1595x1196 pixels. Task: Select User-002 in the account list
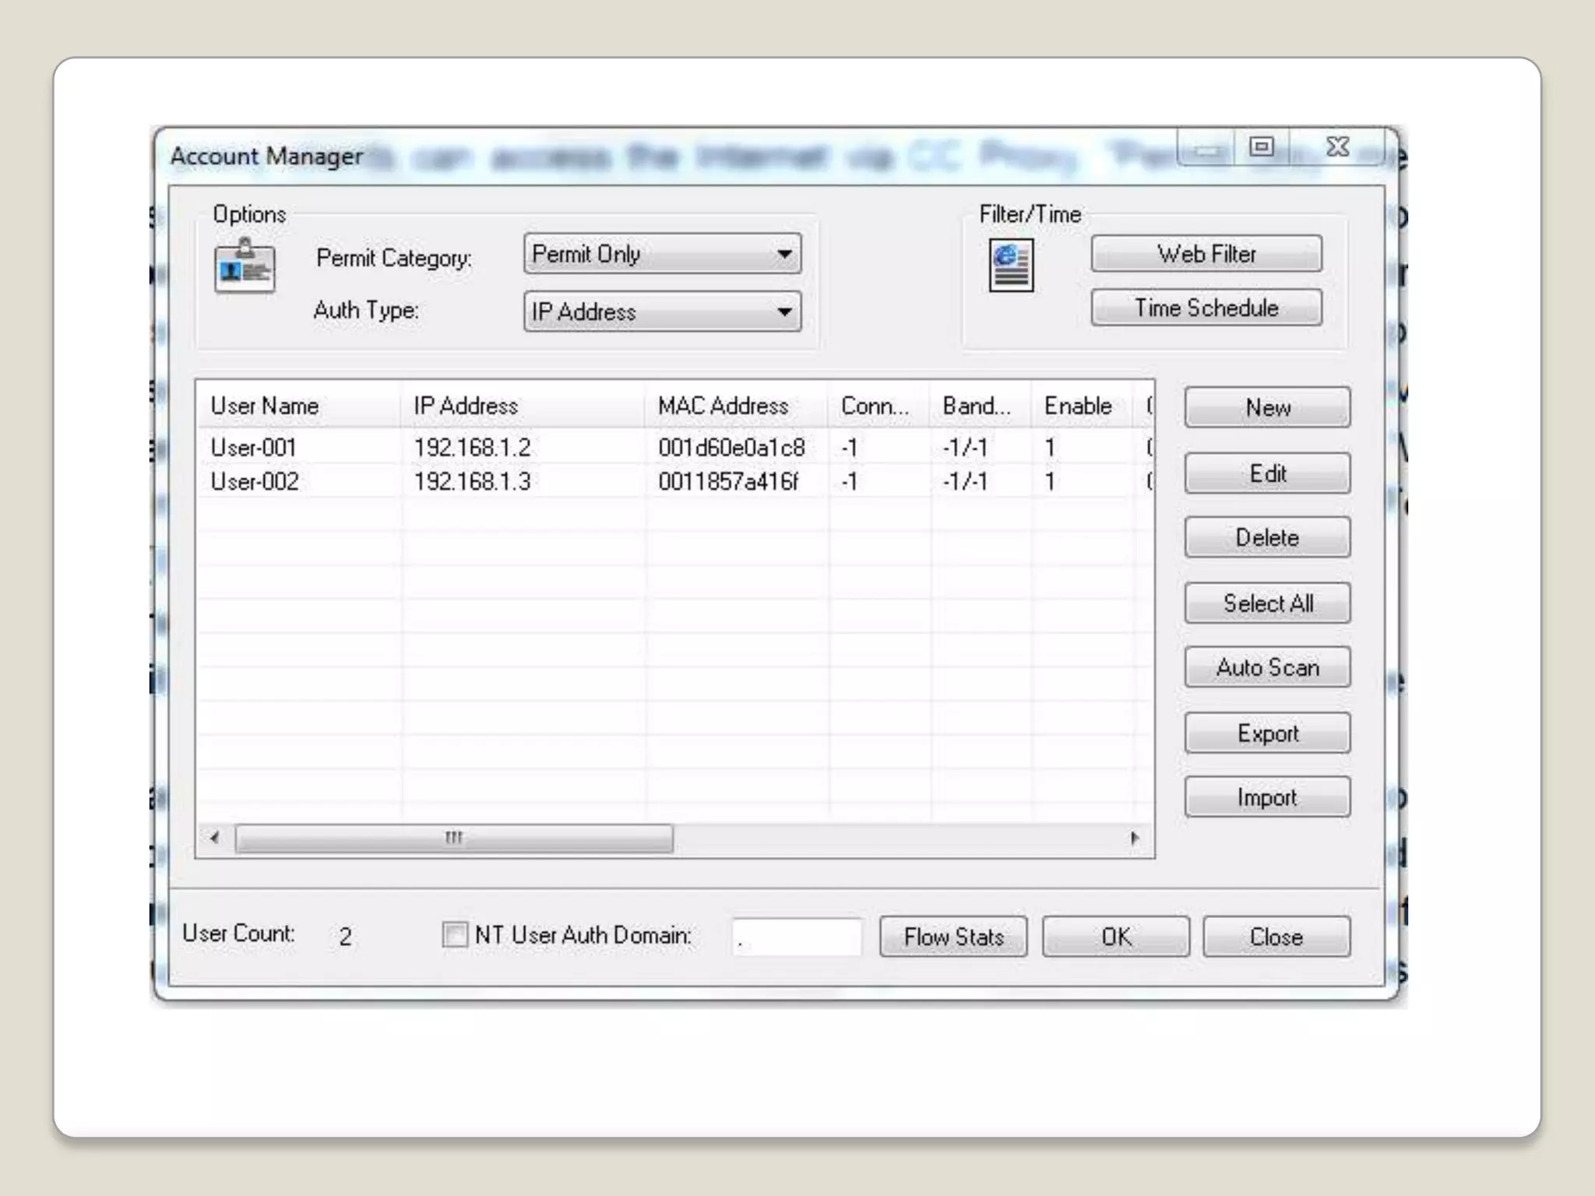coord(255,481)
